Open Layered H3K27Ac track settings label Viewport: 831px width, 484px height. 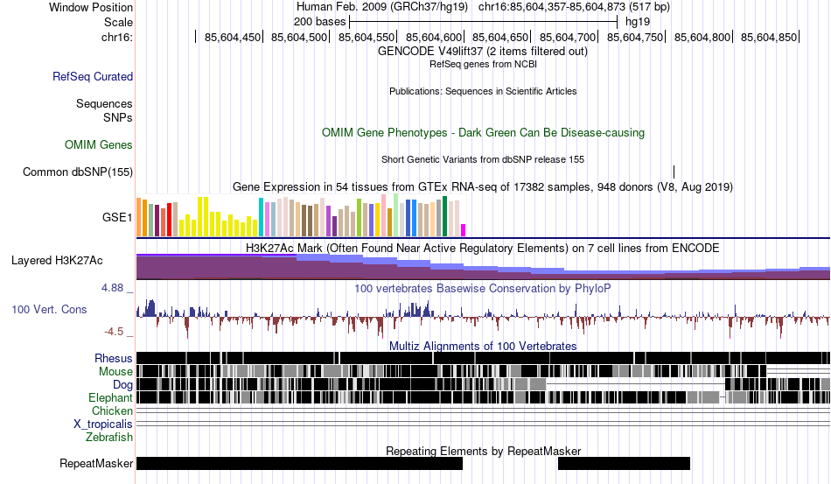pyautogui.click(x=57, y=260)
